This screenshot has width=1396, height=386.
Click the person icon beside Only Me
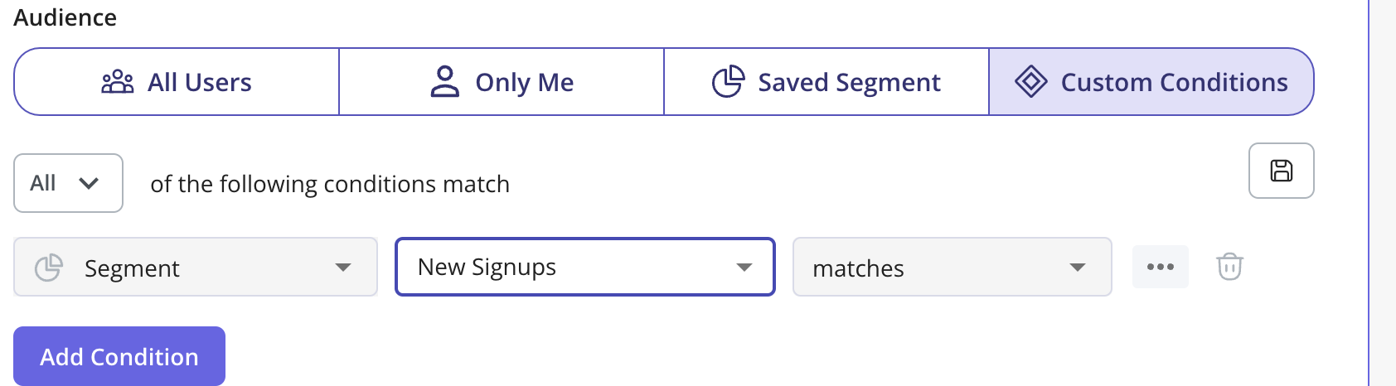point(445,82)
